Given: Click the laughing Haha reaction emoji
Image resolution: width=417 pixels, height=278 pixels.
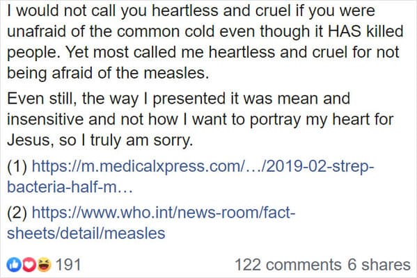Looking at the screenshot, I should pos(44,265).
